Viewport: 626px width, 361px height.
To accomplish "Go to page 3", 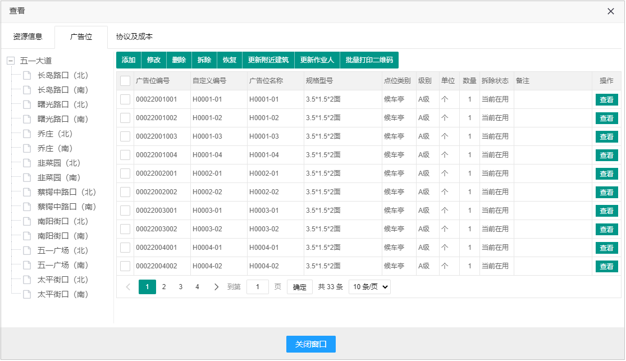I will point(180,287).
